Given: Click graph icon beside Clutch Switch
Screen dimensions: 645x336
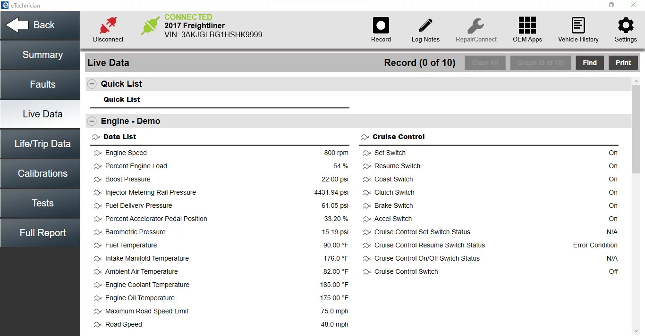Looking at the screenshot, I should point(366,193).
